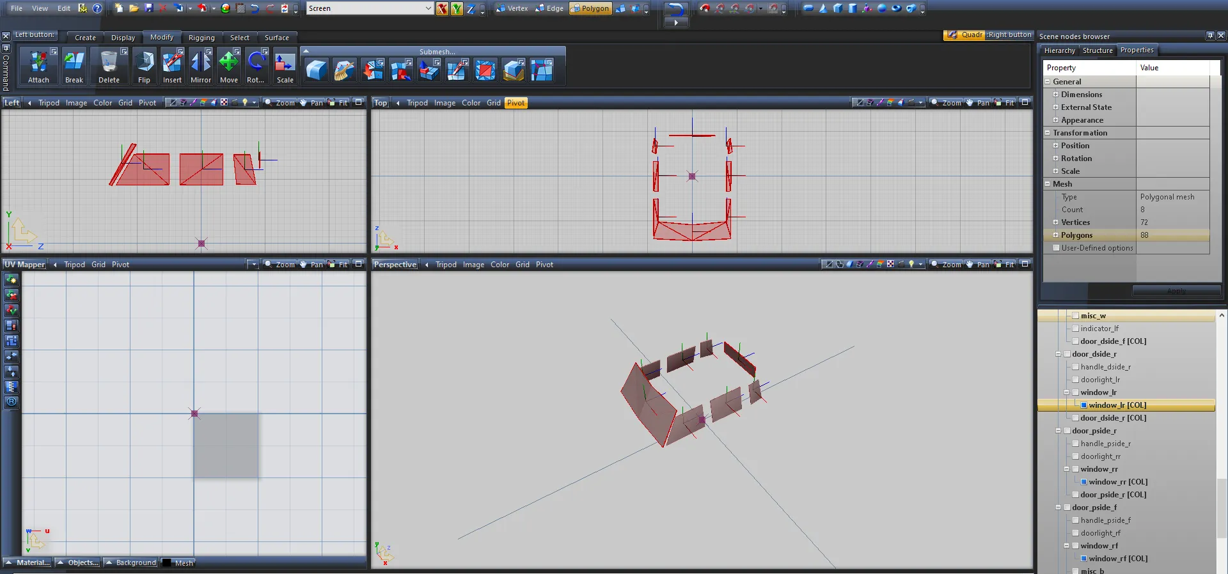Enable User-Defined options checkbox
1228x574 pixels.
pos(1056,248)
